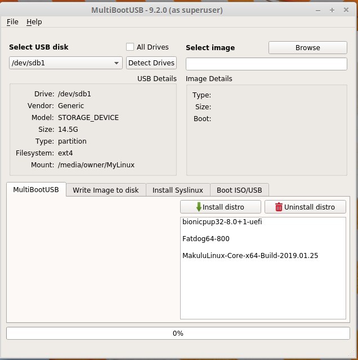Viewport: 358px width, 360px height.
Task: Click the ext4 filesystem value
Action: (65, 153)
